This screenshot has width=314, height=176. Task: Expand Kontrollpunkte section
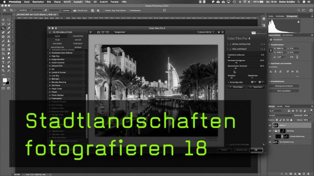pos(229,82)
